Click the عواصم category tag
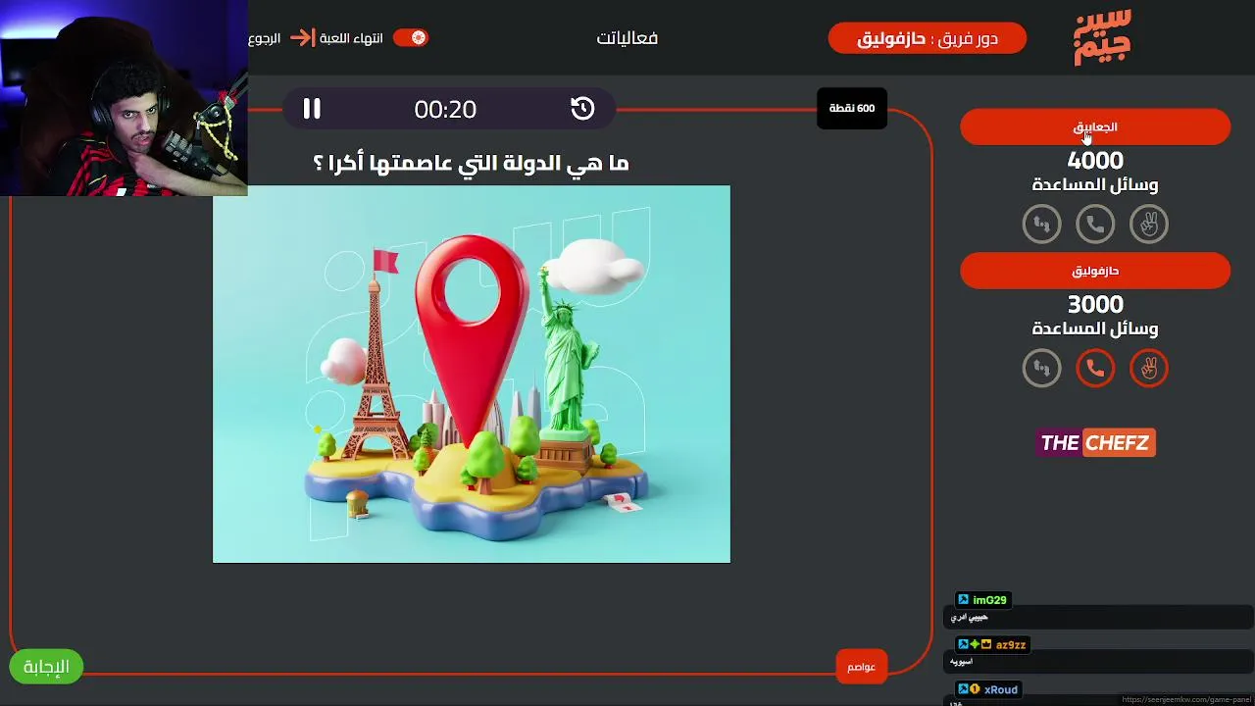Screen dimensions: 1255x706 pyautogui.click(x=861, y=667)
